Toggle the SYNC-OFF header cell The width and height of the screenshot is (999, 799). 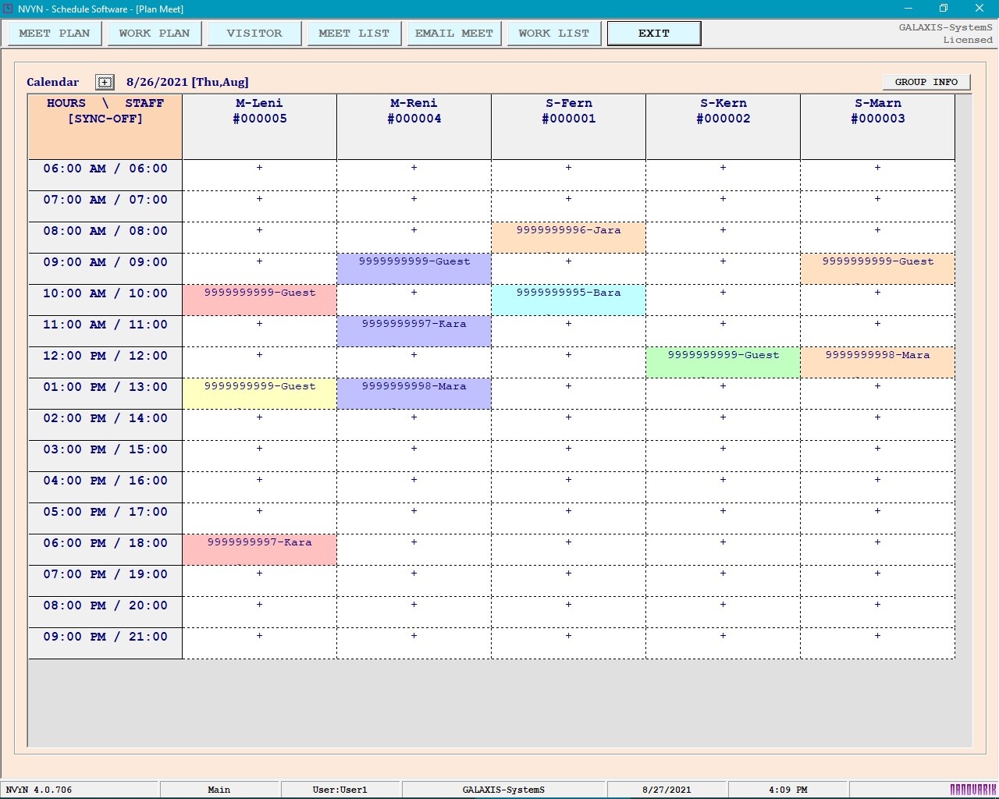click(x=105, y=127)
